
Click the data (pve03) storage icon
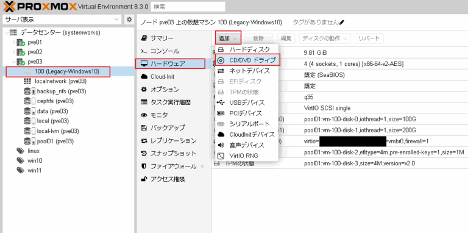(x=29, y=111)
